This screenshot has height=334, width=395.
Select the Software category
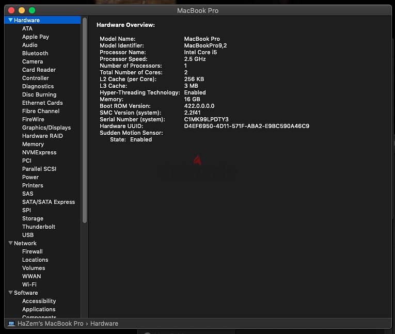[x=26, y=293]
